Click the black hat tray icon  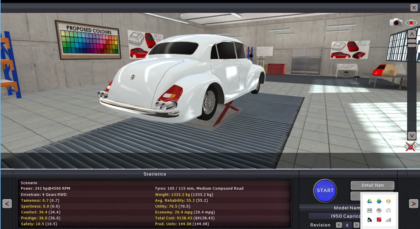coord(369,220)
